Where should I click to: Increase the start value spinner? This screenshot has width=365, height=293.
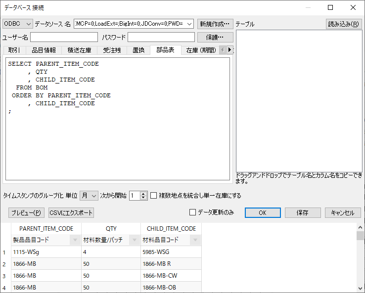(x=144, y=193)
